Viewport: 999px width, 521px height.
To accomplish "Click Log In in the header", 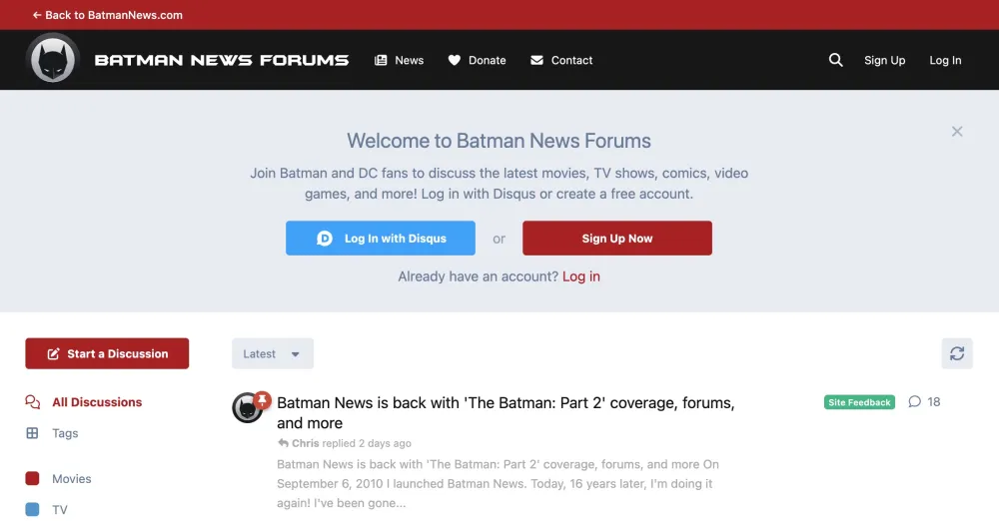I will (945, 60).
